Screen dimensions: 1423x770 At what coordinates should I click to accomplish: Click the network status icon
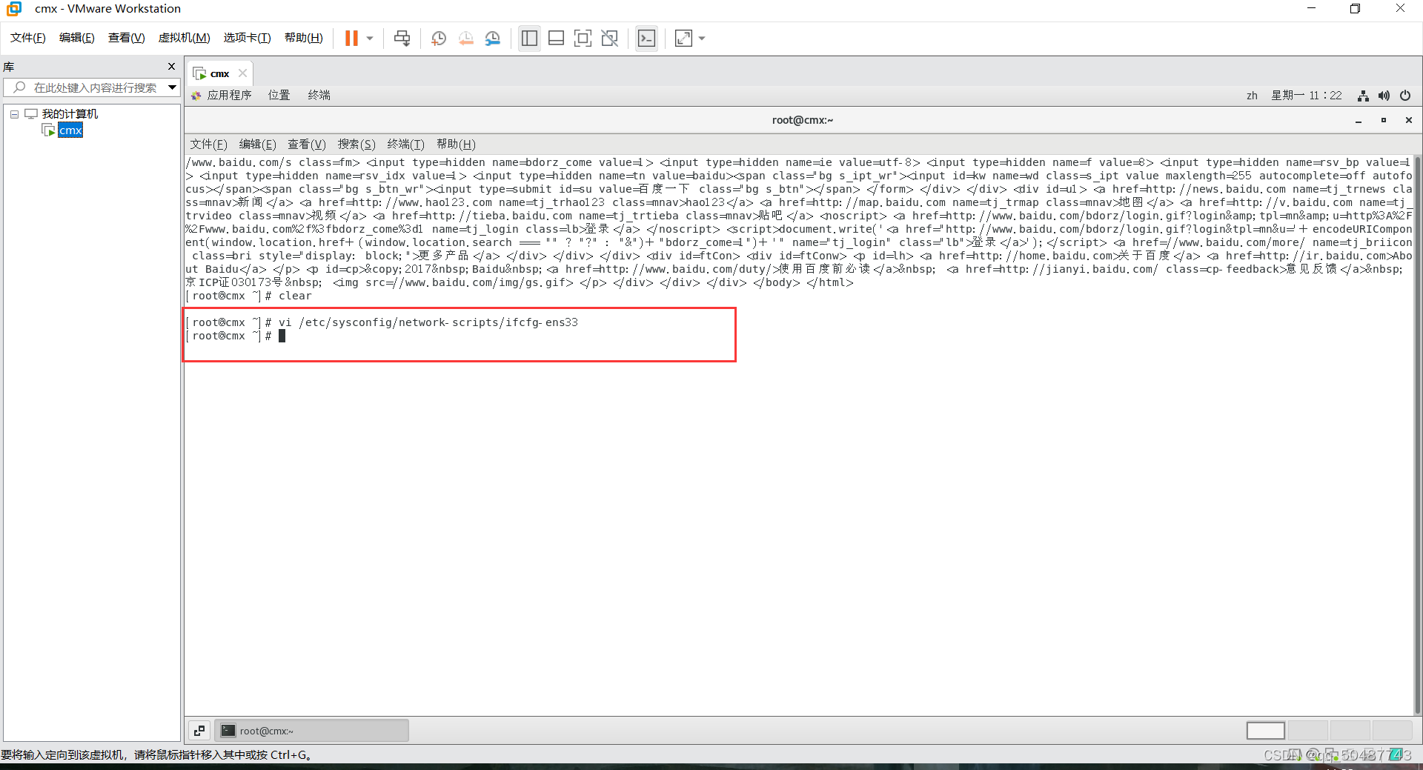pyautogui.click(x=1363, y=96)
